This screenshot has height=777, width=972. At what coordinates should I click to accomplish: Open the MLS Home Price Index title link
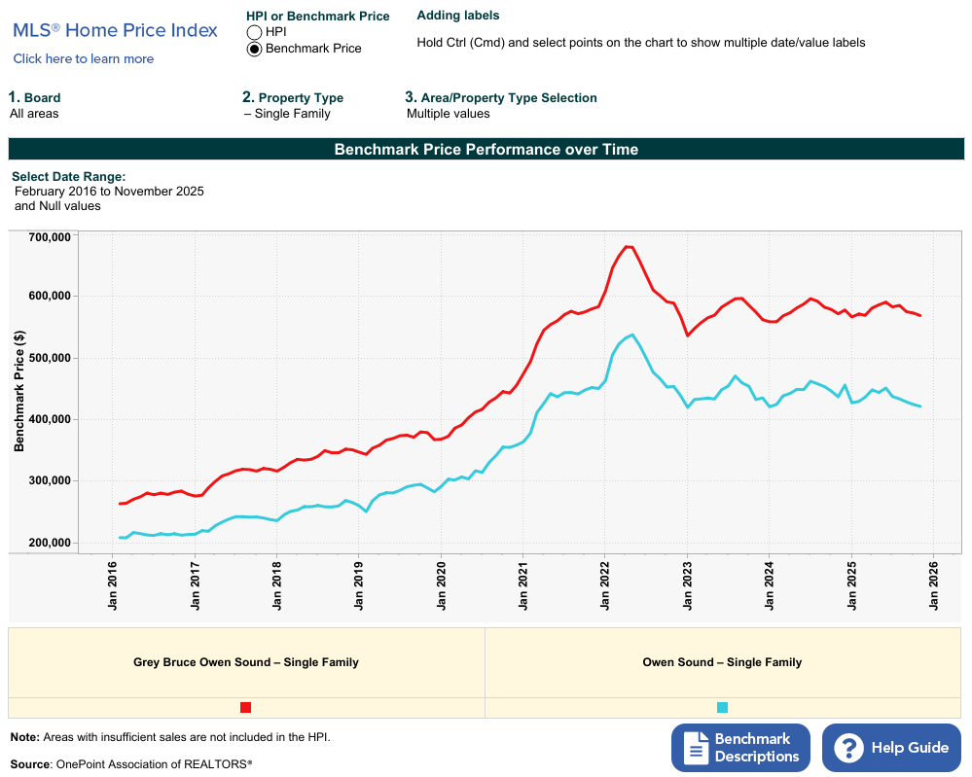click(115, 30)
